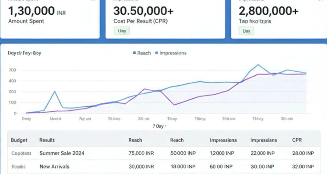Click the T8iroy x-axis label
Screen dimensions: 327x174
point(200,119)
